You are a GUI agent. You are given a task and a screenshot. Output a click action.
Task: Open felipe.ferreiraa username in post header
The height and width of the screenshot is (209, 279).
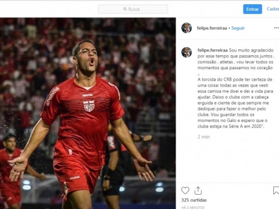(212, 28)
